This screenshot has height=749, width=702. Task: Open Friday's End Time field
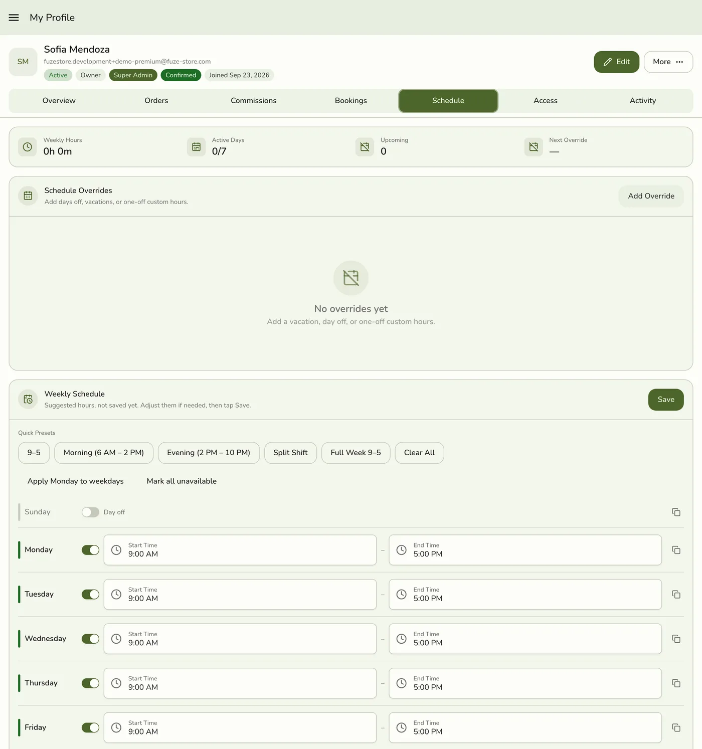coord(525,727)
